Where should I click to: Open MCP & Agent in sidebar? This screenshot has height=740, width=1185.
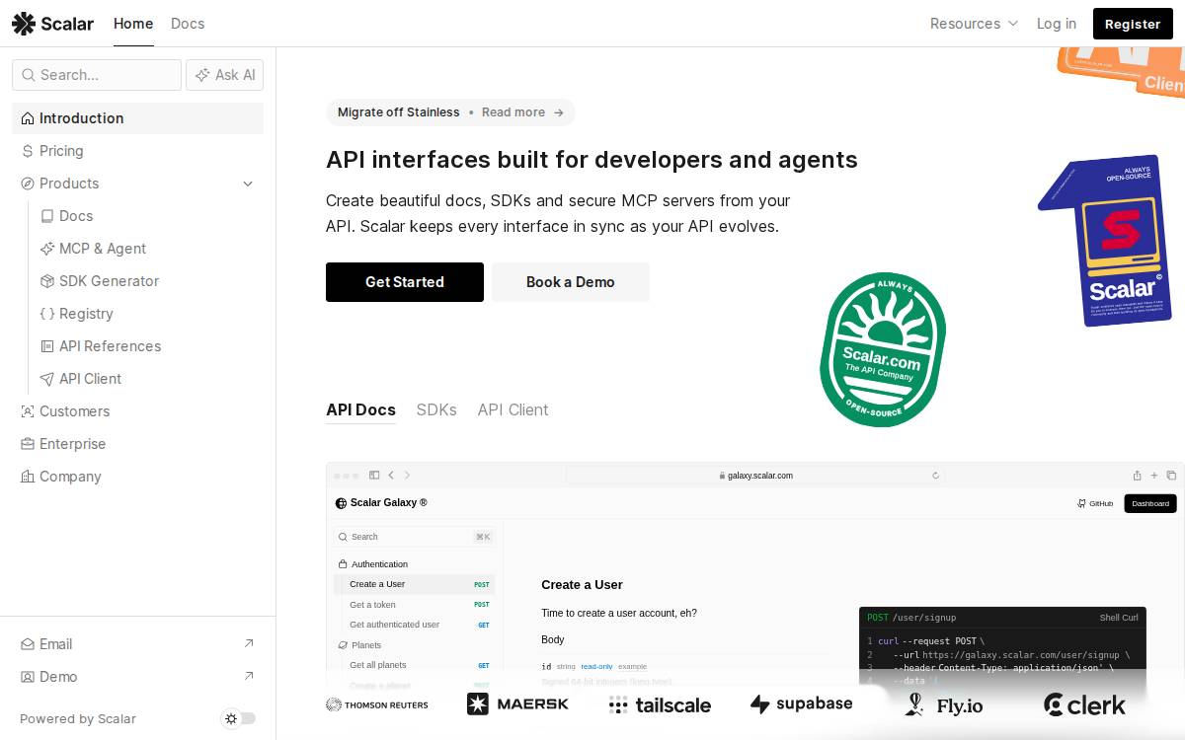[x=147, y=249]
